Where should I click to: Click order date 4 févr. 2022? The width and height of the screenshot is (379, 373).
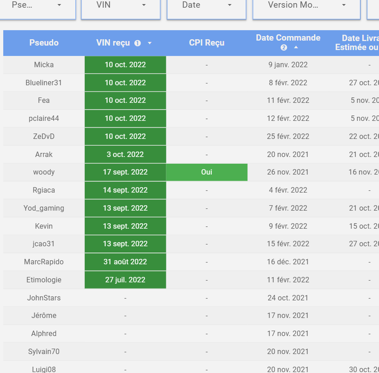pos(288,190)
